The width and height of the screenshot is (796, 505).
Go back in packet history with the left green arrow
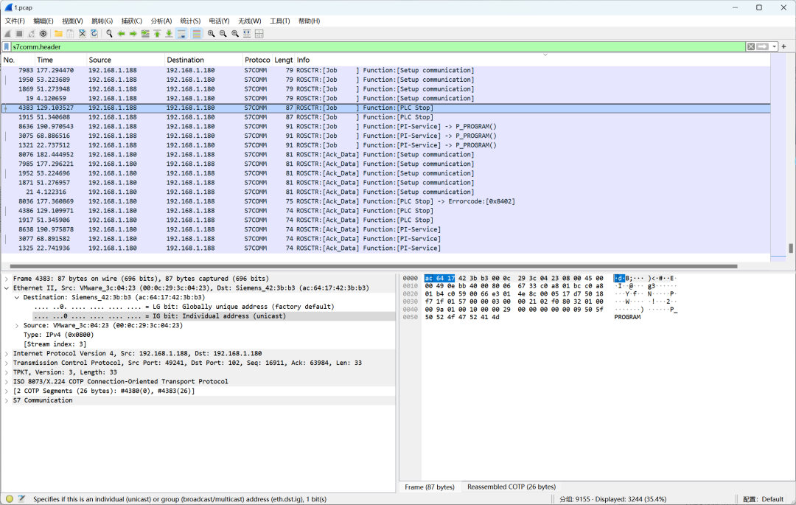pos(122,33)
